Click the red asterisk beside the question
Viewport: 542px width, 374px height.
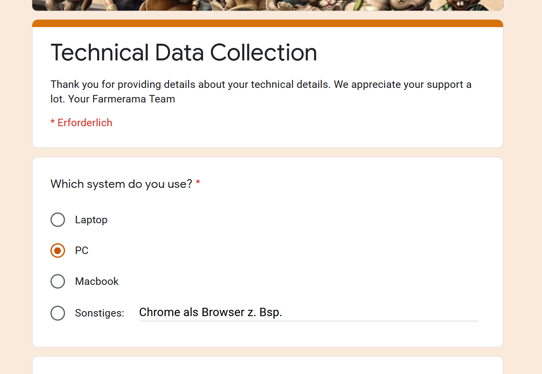click(x=198, y=183)
